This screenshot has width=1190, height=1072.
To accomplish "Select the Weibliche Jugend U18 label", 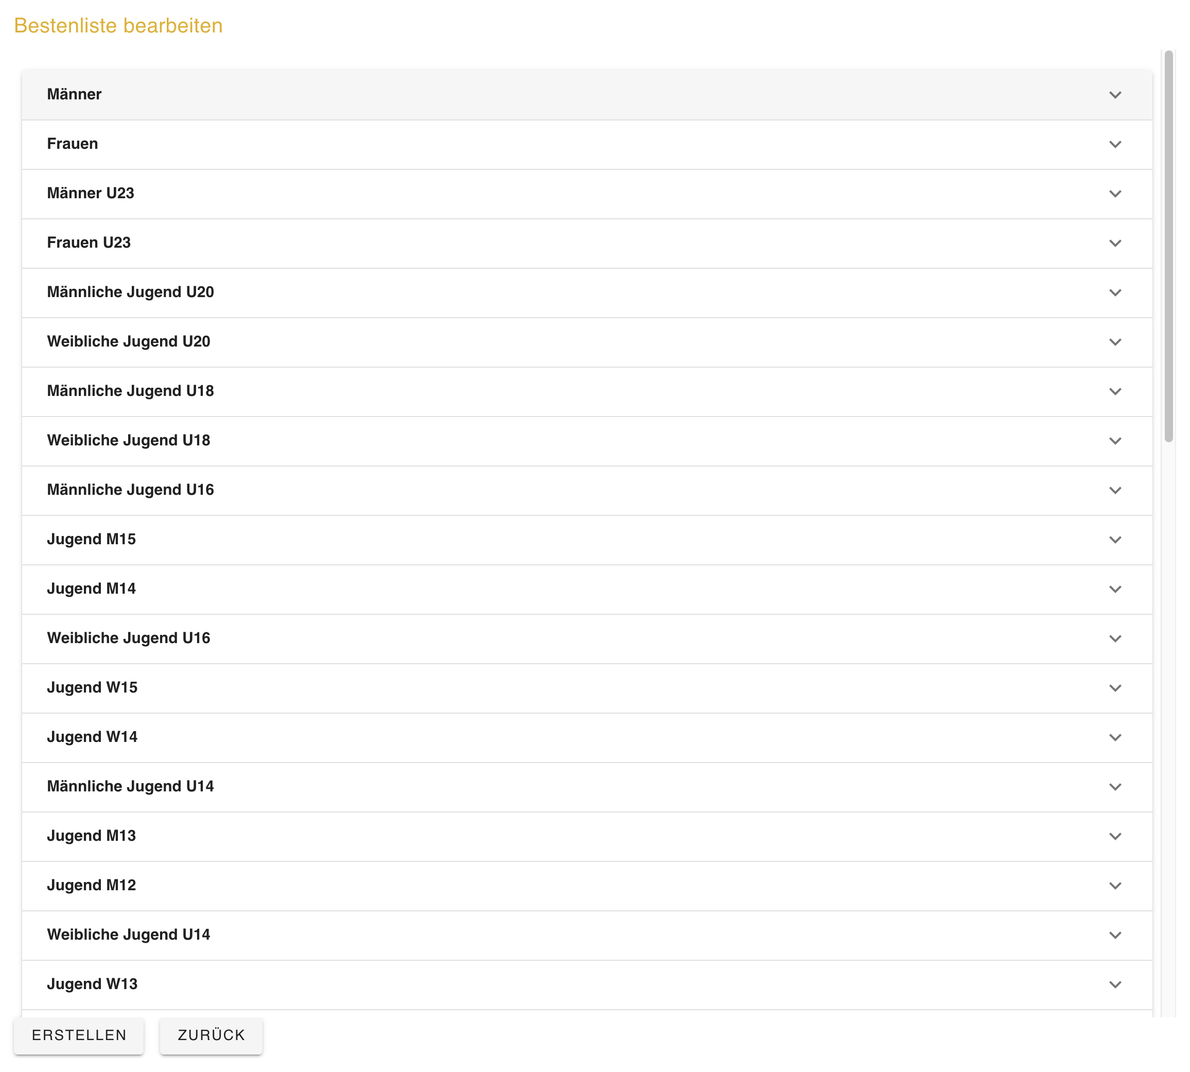I will click(x=129, y=441).
